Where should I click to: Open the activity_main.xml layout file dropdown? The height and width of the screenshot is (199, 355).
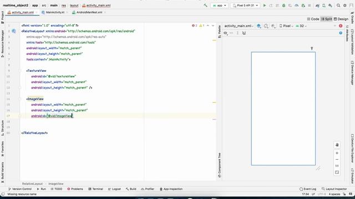click(x=239, y=26)
